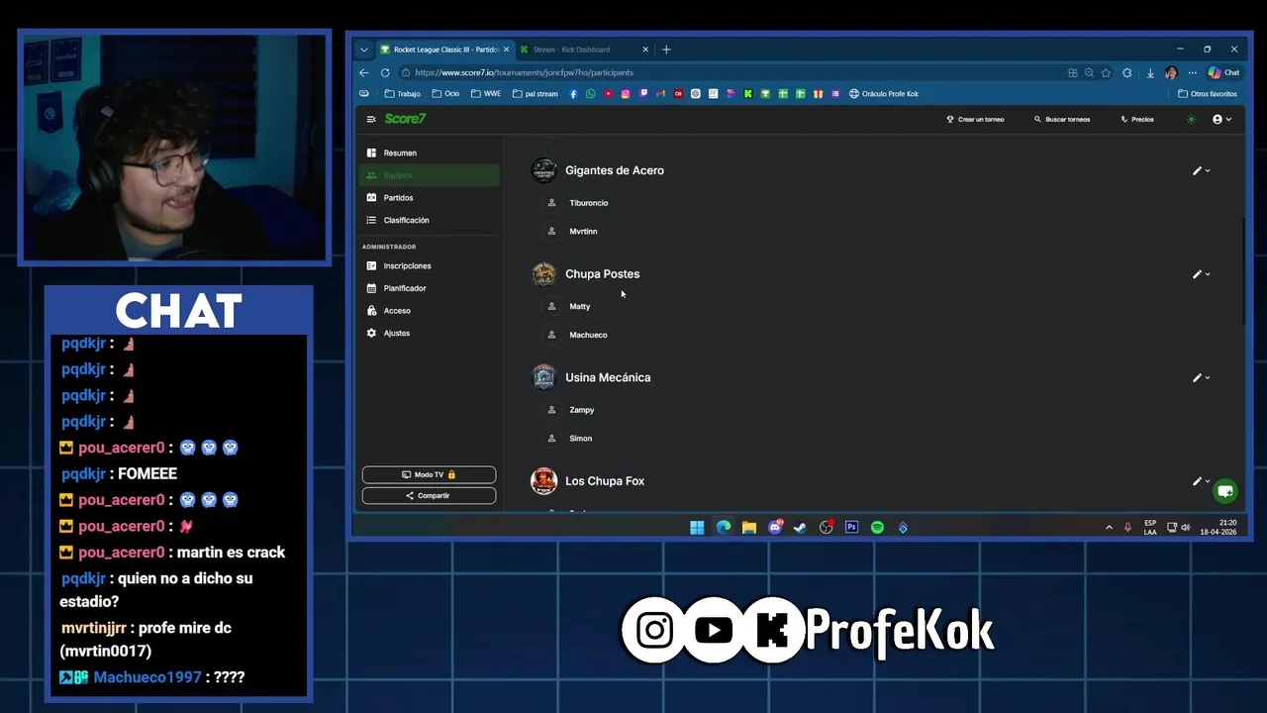The image size is (1267, 713).
Task: Open Crear un torneo
Action: pos(975,119)
